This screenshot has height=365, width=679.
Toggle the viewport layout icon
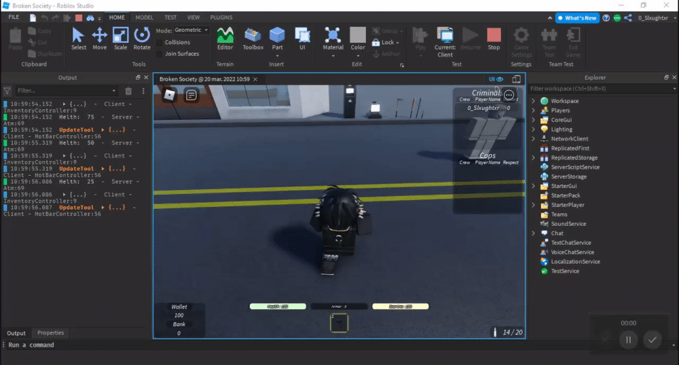(516, 79)
